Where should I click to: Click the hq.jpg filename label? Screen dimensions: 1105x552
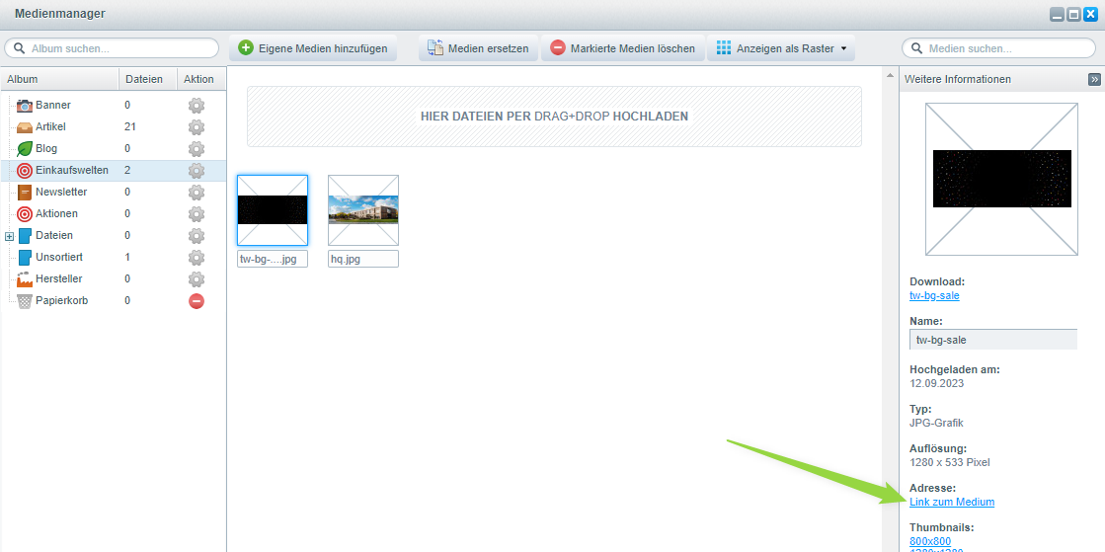pyautogui.click(x=363, y=259)
